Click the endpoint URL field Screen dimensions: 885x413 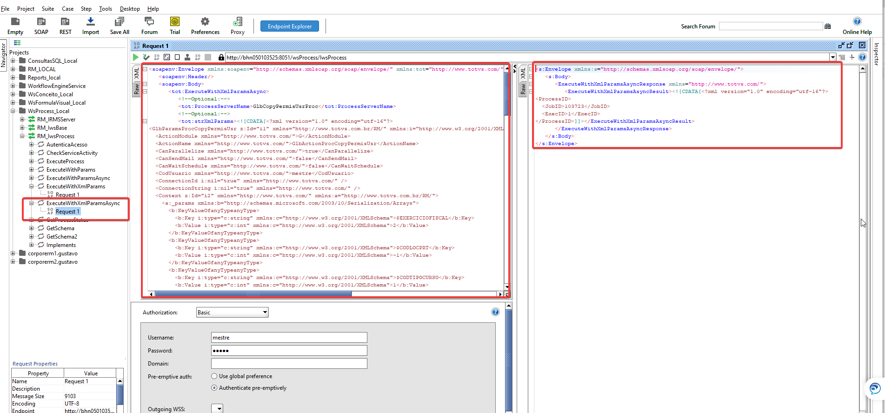click(x=527, y=57)
